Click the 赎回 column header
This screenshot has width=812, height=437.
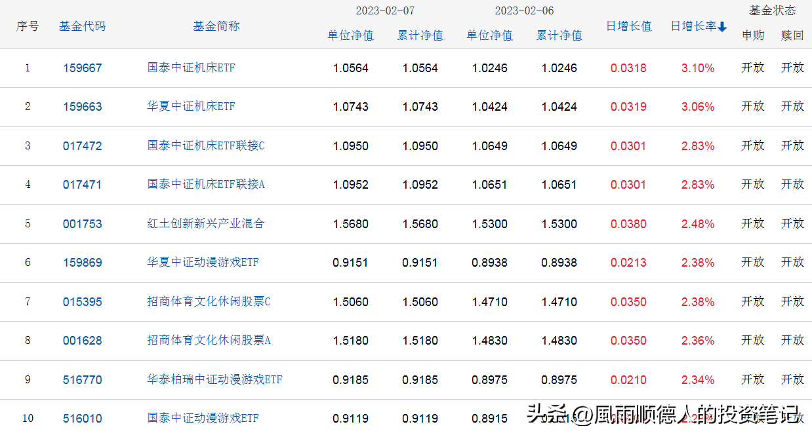coord(792,35)
